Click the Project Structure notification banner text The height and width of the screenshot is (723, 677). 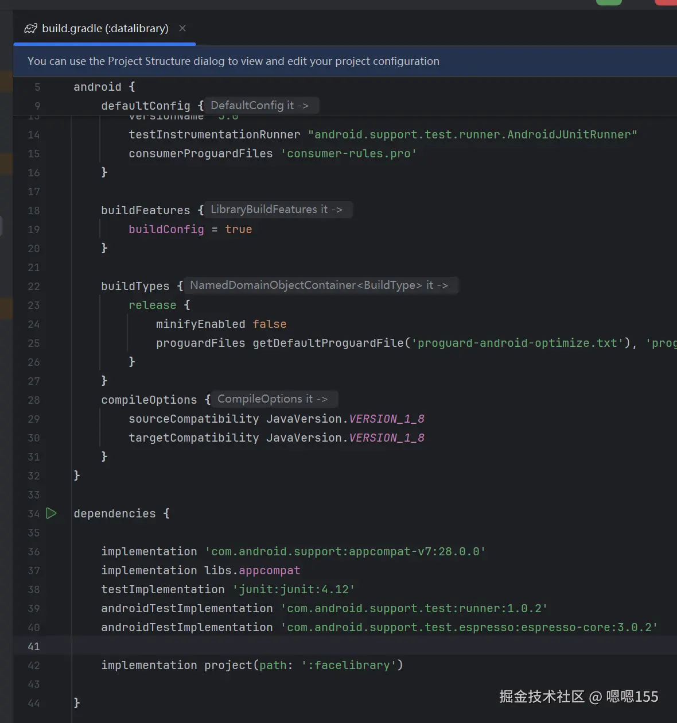point(234,61)
